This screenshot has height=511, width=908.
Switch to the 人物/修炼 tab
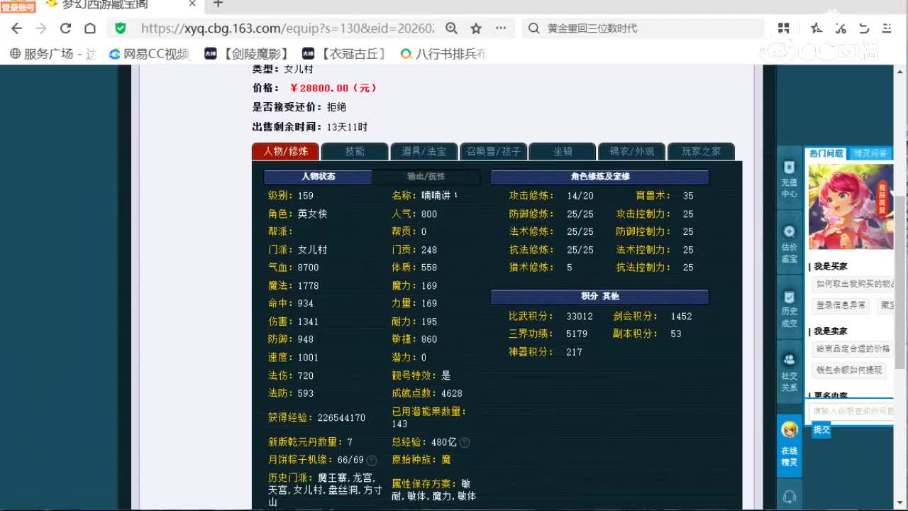click(x=286, y=151)
